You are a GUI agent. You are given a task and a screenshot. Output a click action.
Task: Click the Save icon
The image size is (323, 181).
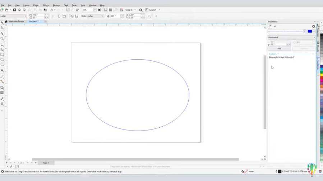tap(14, 10)
